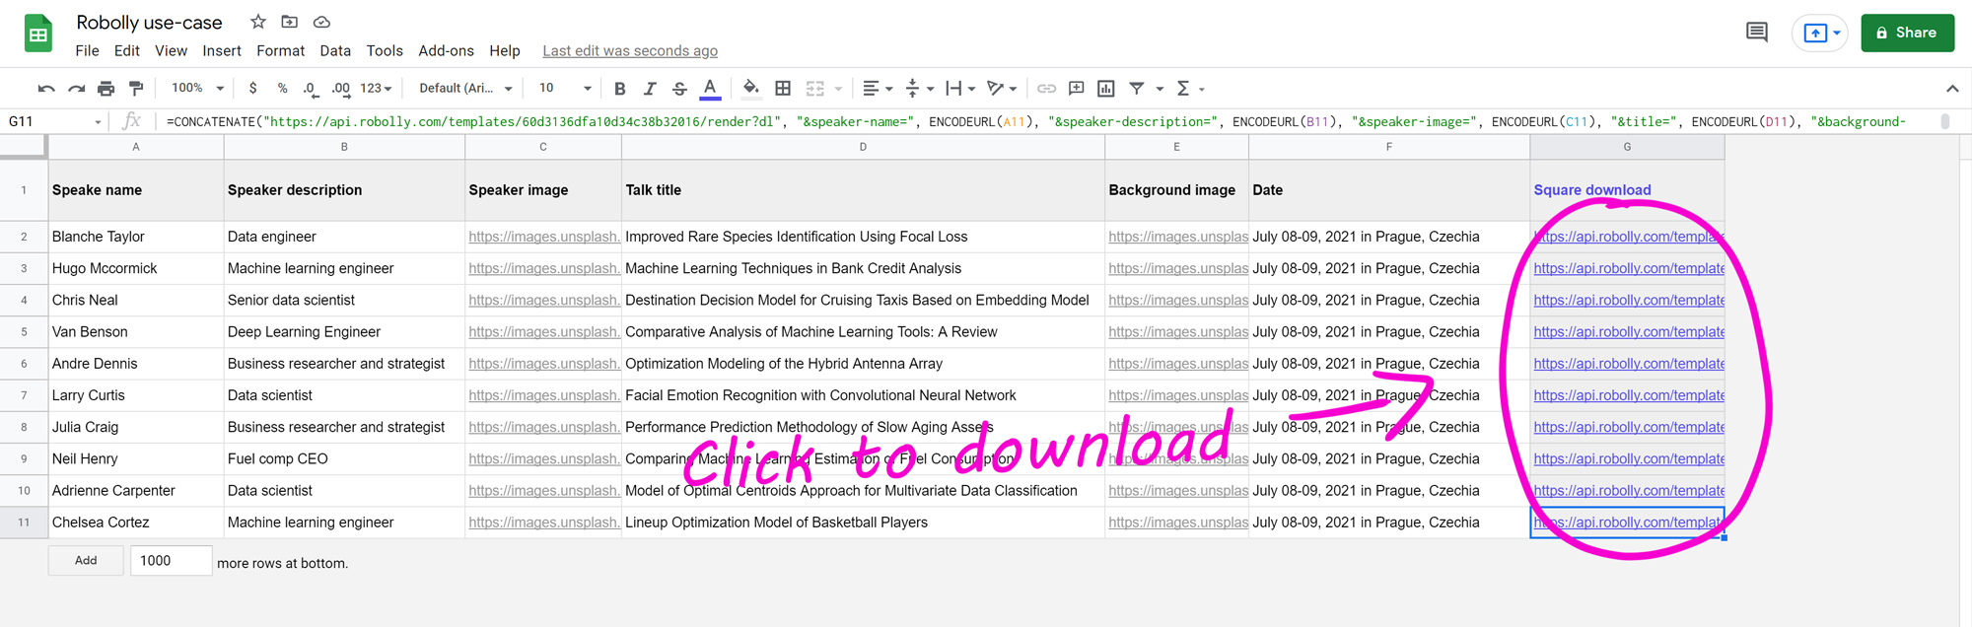Click the Insert link icon

point(1046,89)
